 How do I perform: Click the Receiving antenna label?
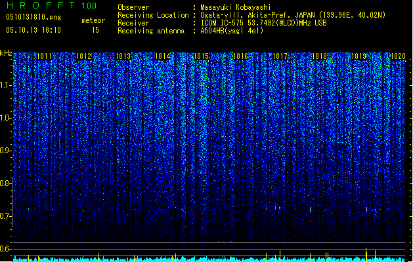pyautogui.click(x=151, y=31)
